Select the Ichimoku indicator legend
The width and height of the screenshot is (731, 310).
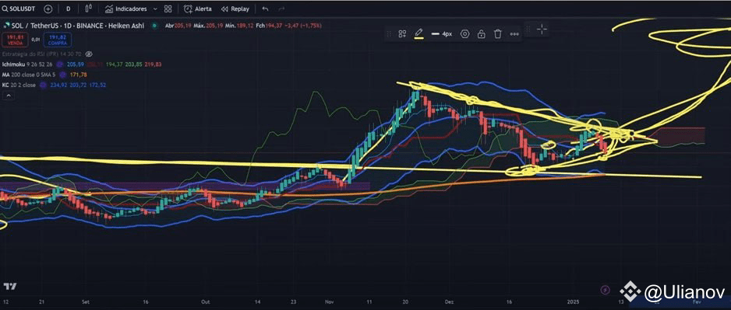click(28, 64)
